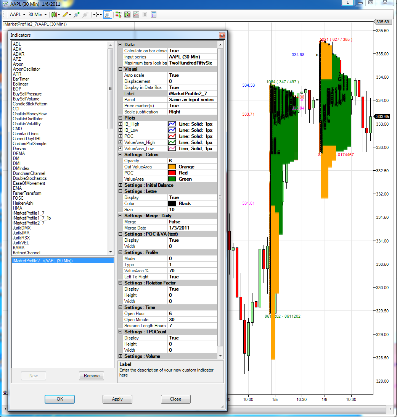Screen dimensions: 397x417
Task: Expand the IB_High plot row
Action: click(120, 124)
